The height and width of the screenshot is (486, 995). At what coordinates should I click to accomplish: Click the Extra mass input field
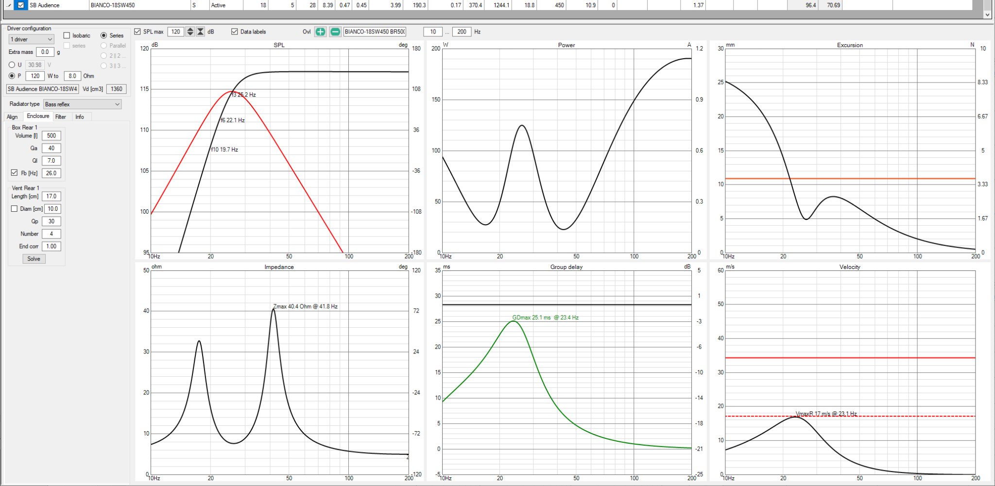(x=45, y=52)
